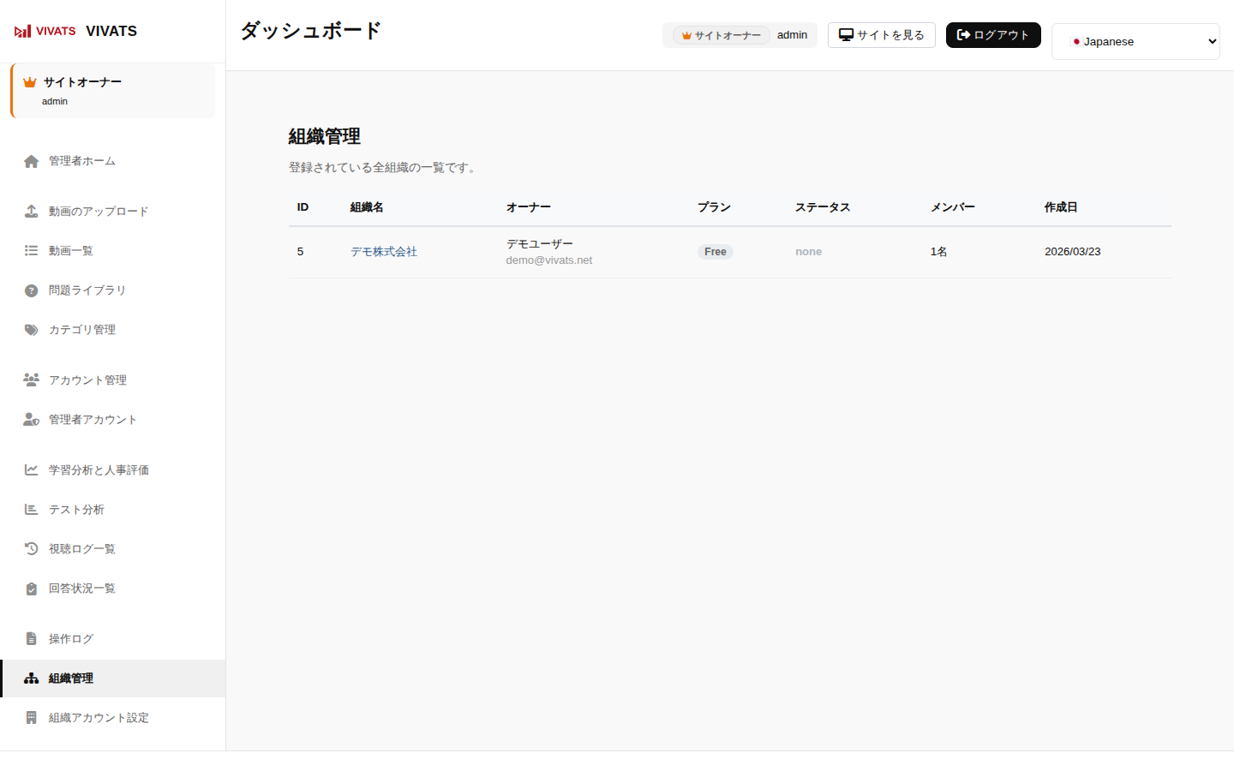1234x771 pixels.
Task: Click the VIVATS brand name text
Action: [111, 31]
